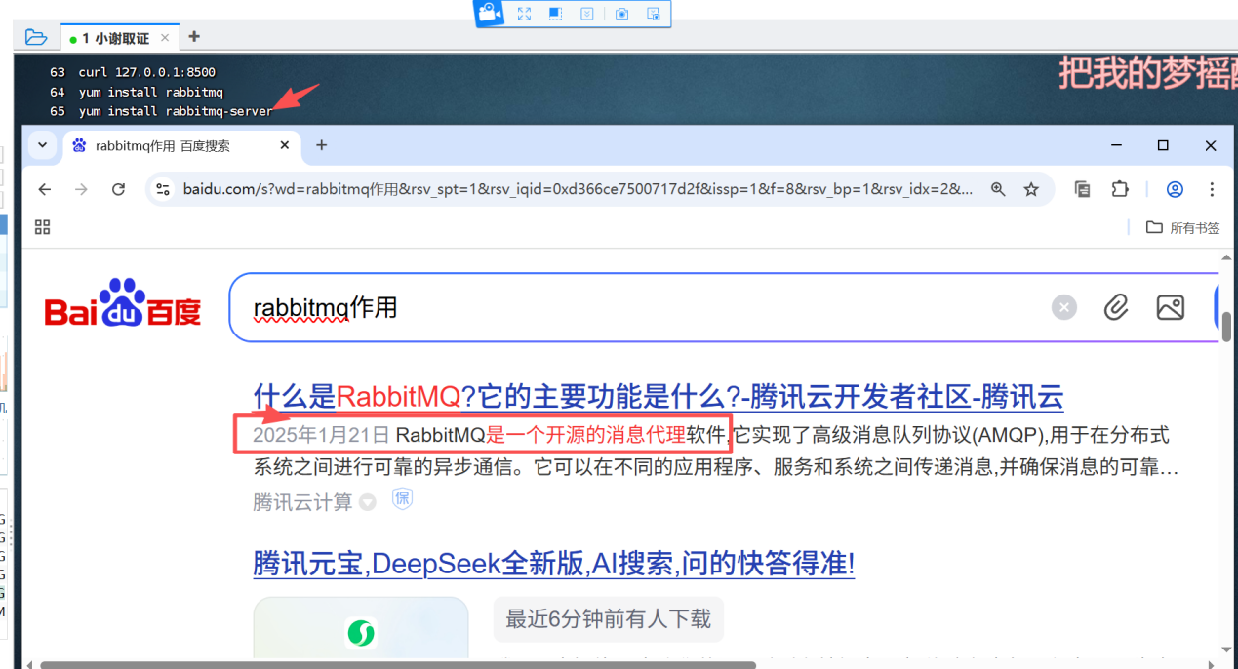This screenshot has width=1238, height=669.
Task: Close the 小谢取证 terminal tab
Action: (x=165, y=38)
